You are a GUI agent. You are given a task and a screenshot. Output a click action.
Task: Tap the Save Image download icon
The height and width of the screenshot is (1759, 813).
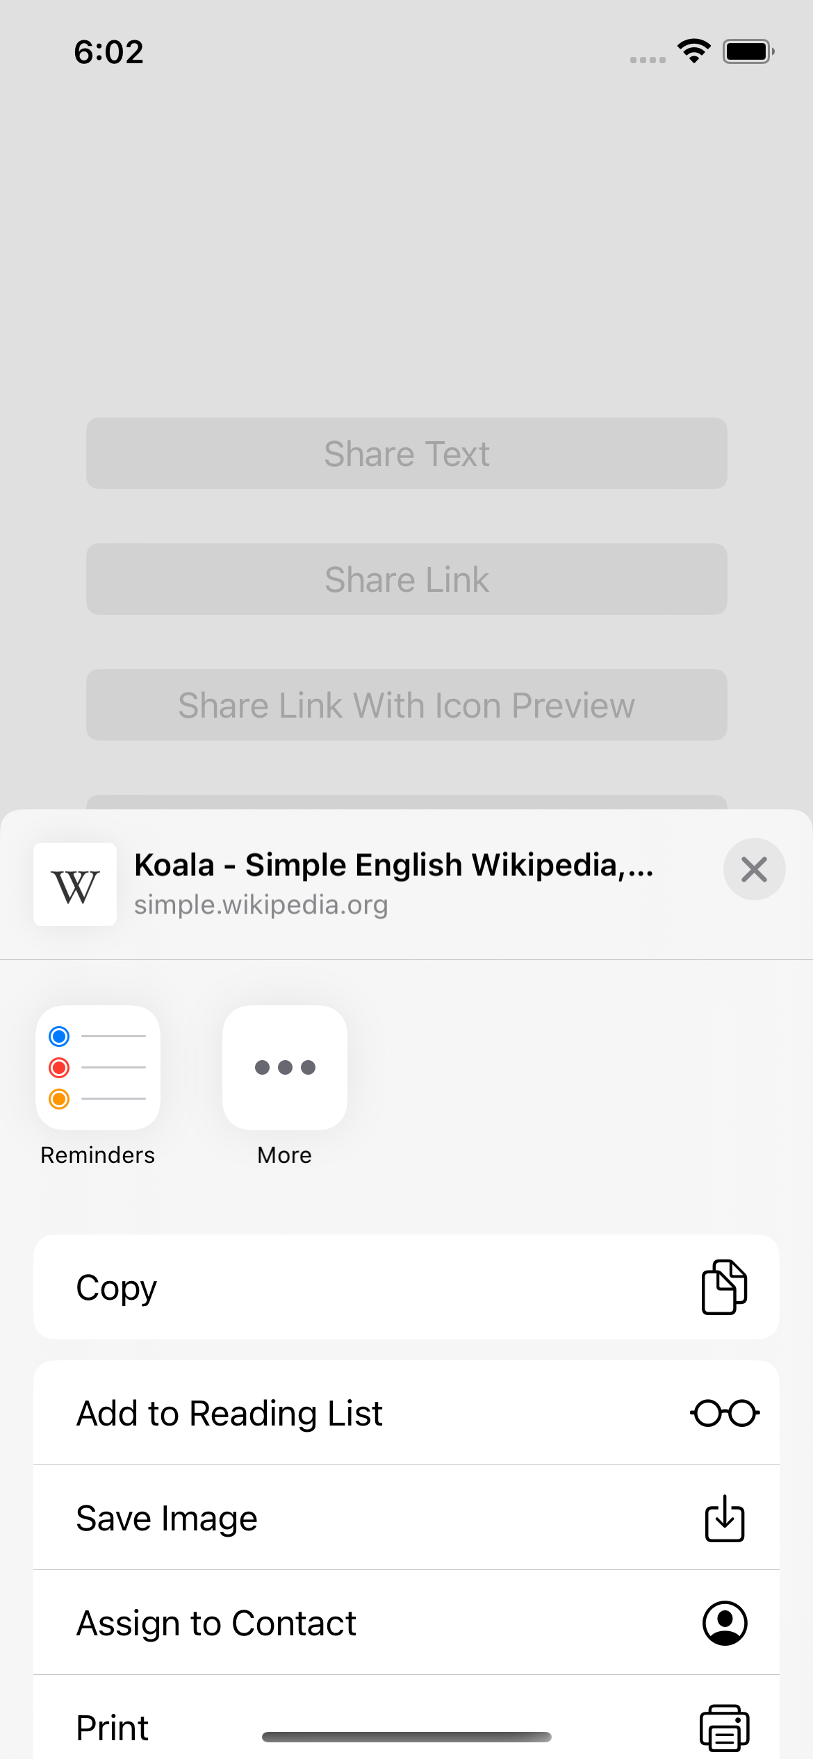click(x=724, y=1518)
